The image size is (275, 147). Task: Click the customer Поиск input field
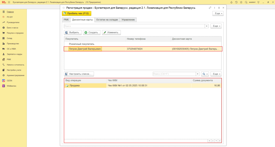pos(134,26)
